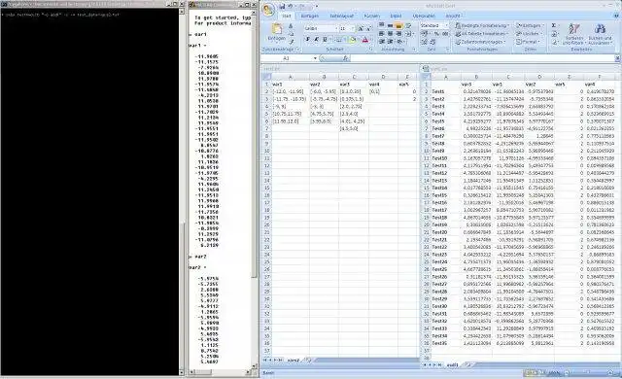Image resolution: width=622 pixels, height=379 pixels.
Task: Open the font name dropdown
Action: point(337,29)
